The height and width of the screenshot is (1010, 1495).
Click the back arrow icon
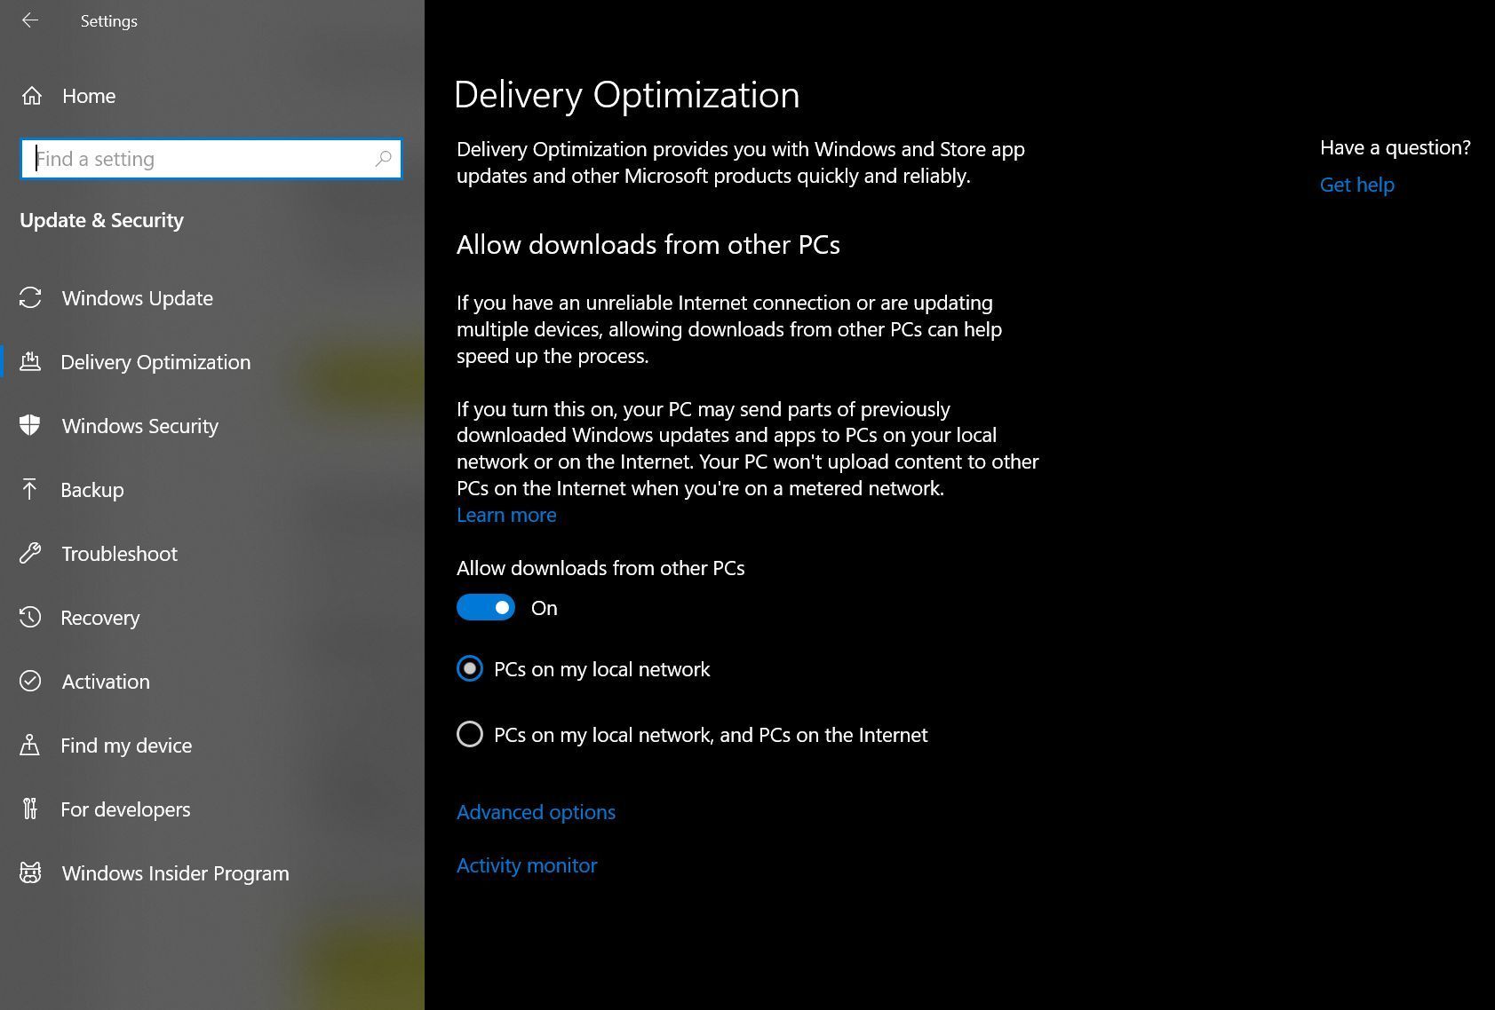(30, 20)
